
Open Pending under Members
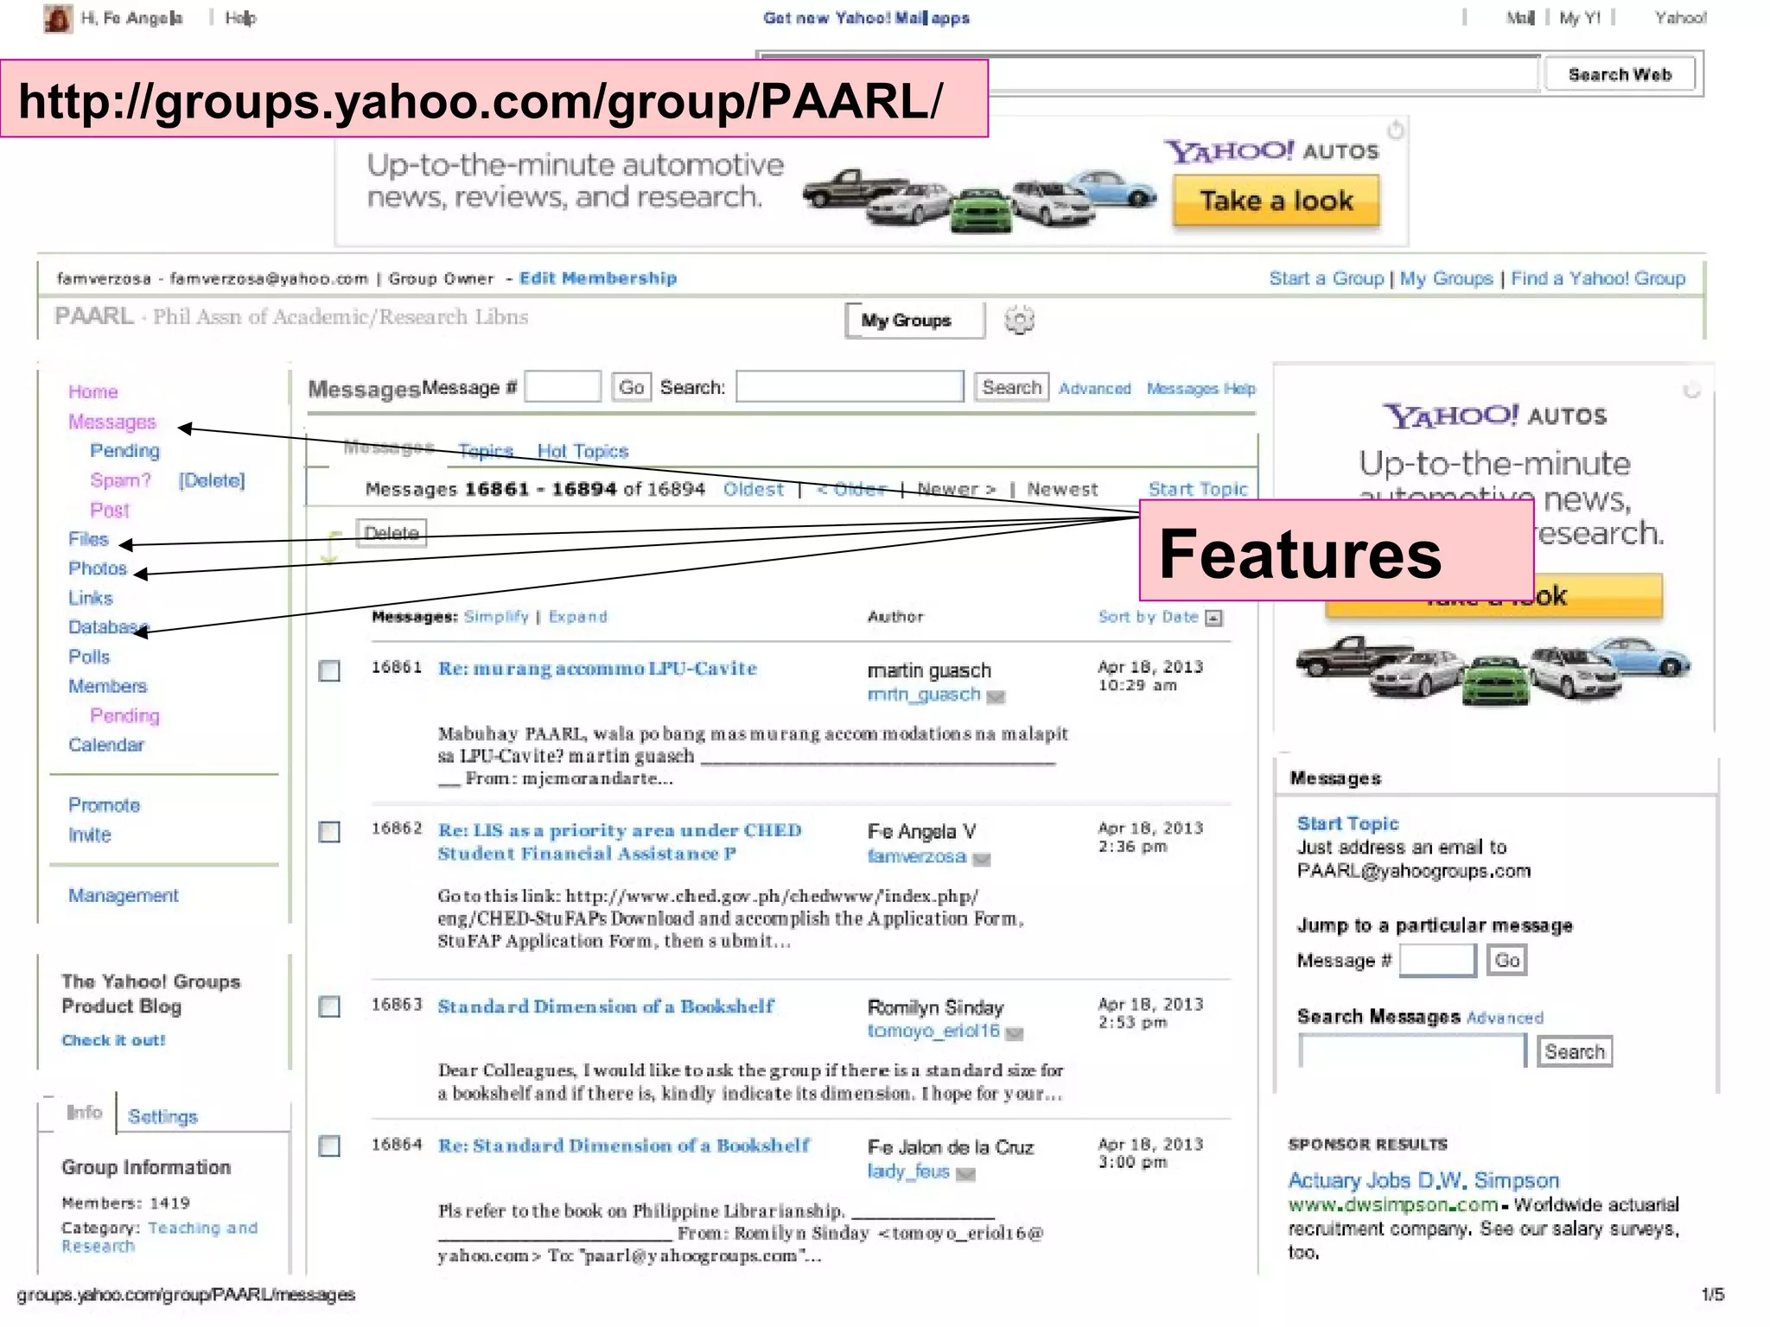coord(124,715)
